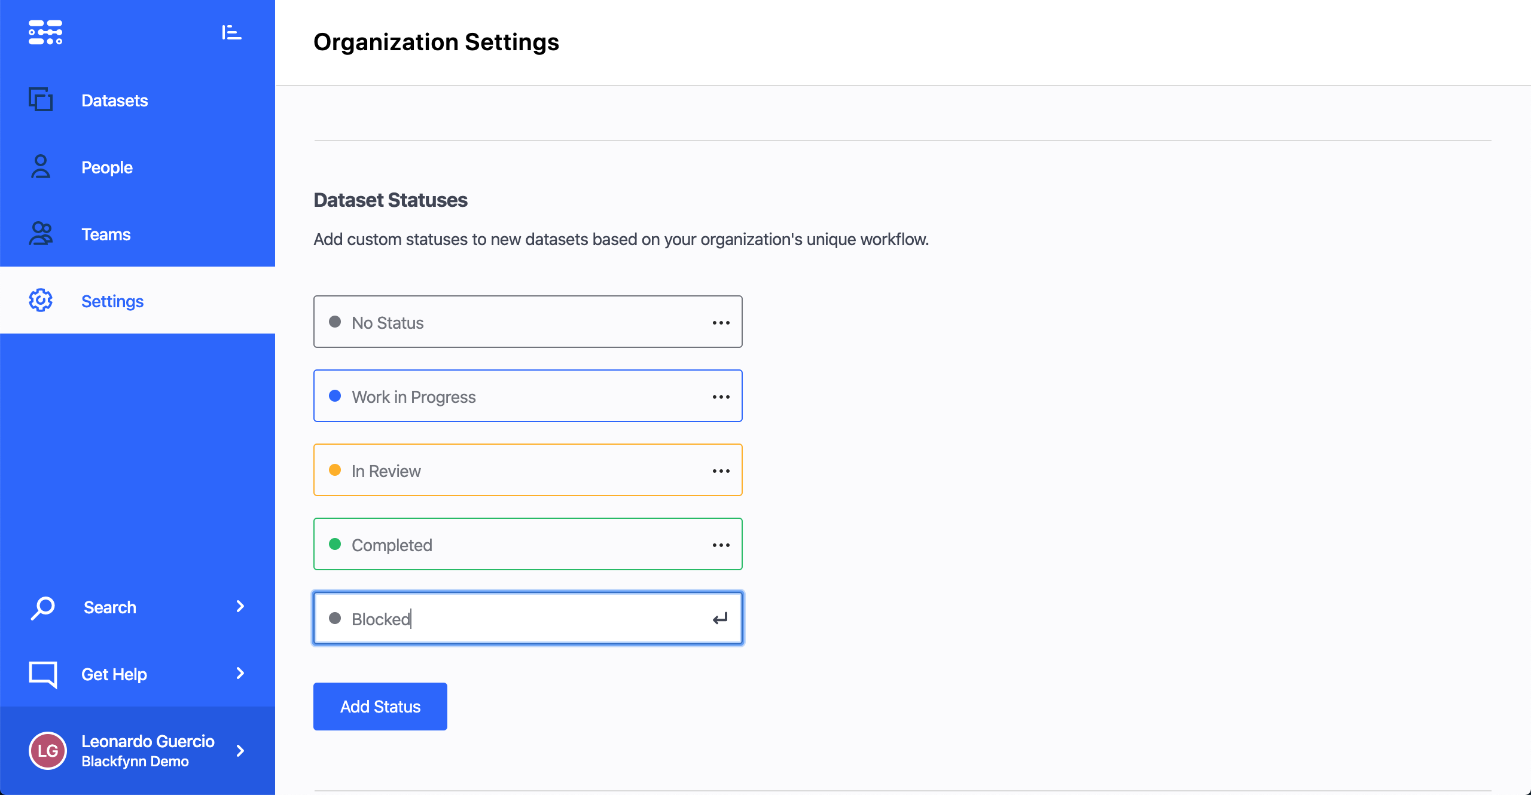Click the Settings gear icon
Viewport: 1531px width, 795px height.
(x=41, y=301)
